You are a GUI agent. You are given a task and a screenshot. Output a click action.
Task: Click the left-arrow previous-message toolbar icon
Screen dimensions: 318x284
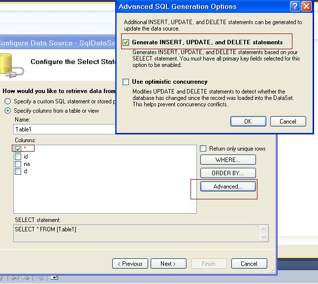pyautogui.click(x=15, y=278)
